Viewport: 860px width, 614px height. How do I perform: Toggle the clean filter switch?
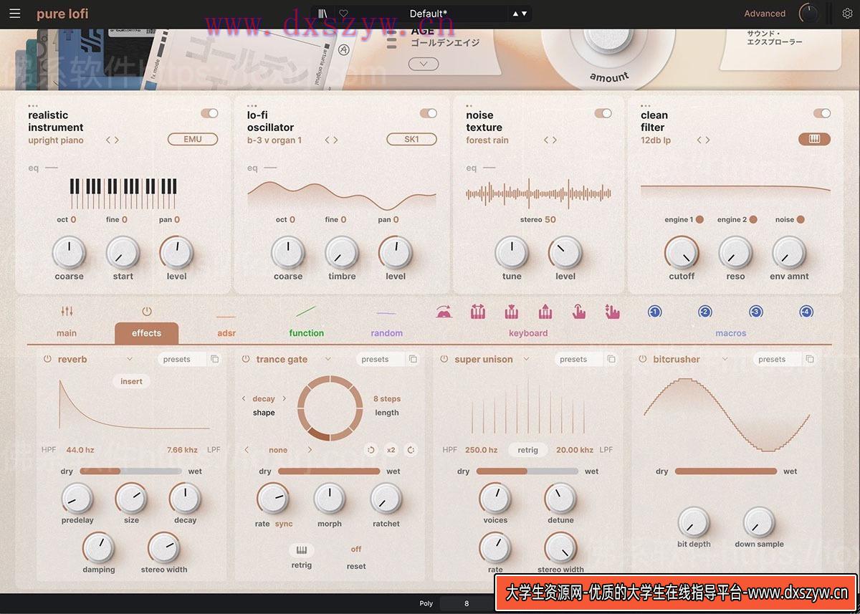(822, 113)
